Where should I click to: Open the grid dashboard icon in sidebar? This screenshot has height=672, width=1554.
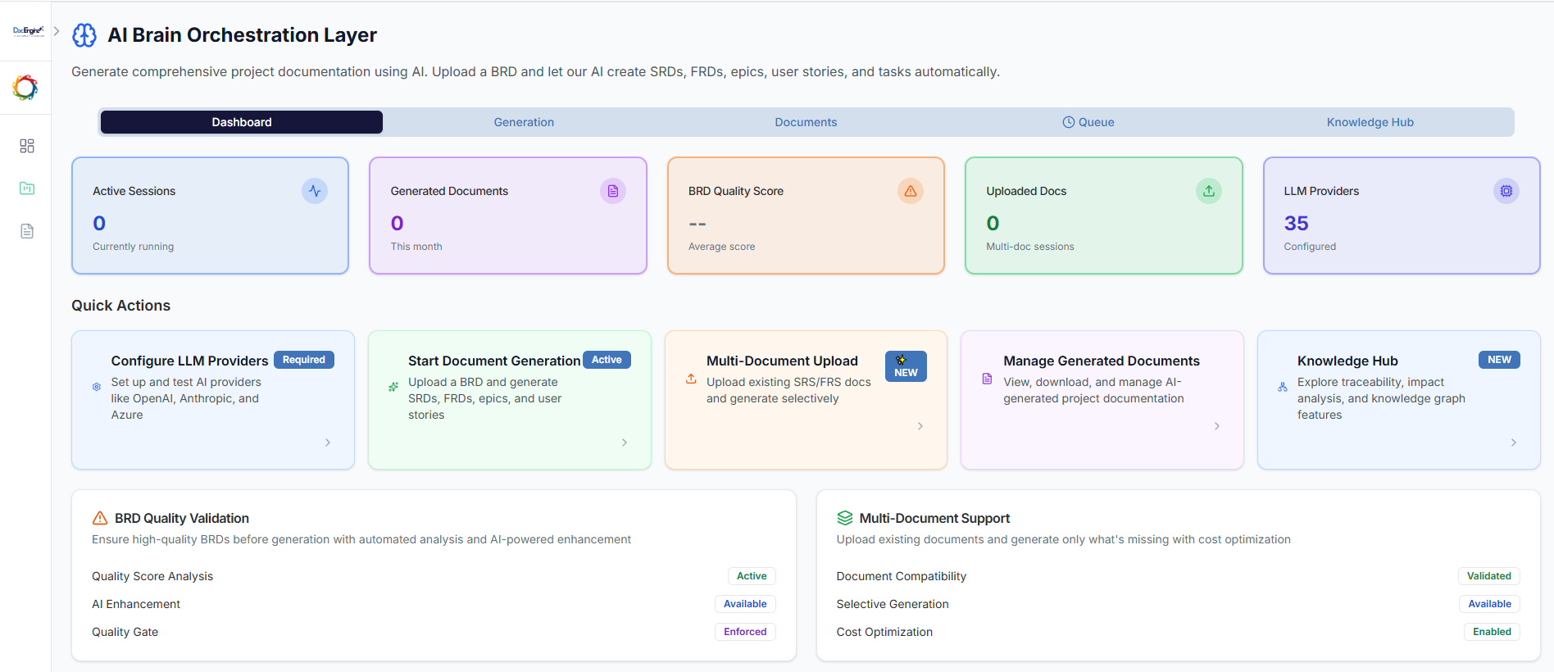click(x=27, y=146)
